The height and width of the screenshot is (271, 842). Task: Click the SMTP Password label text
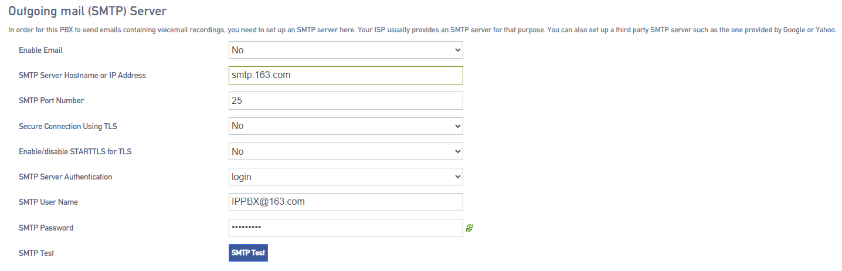(x=46, y=228)
